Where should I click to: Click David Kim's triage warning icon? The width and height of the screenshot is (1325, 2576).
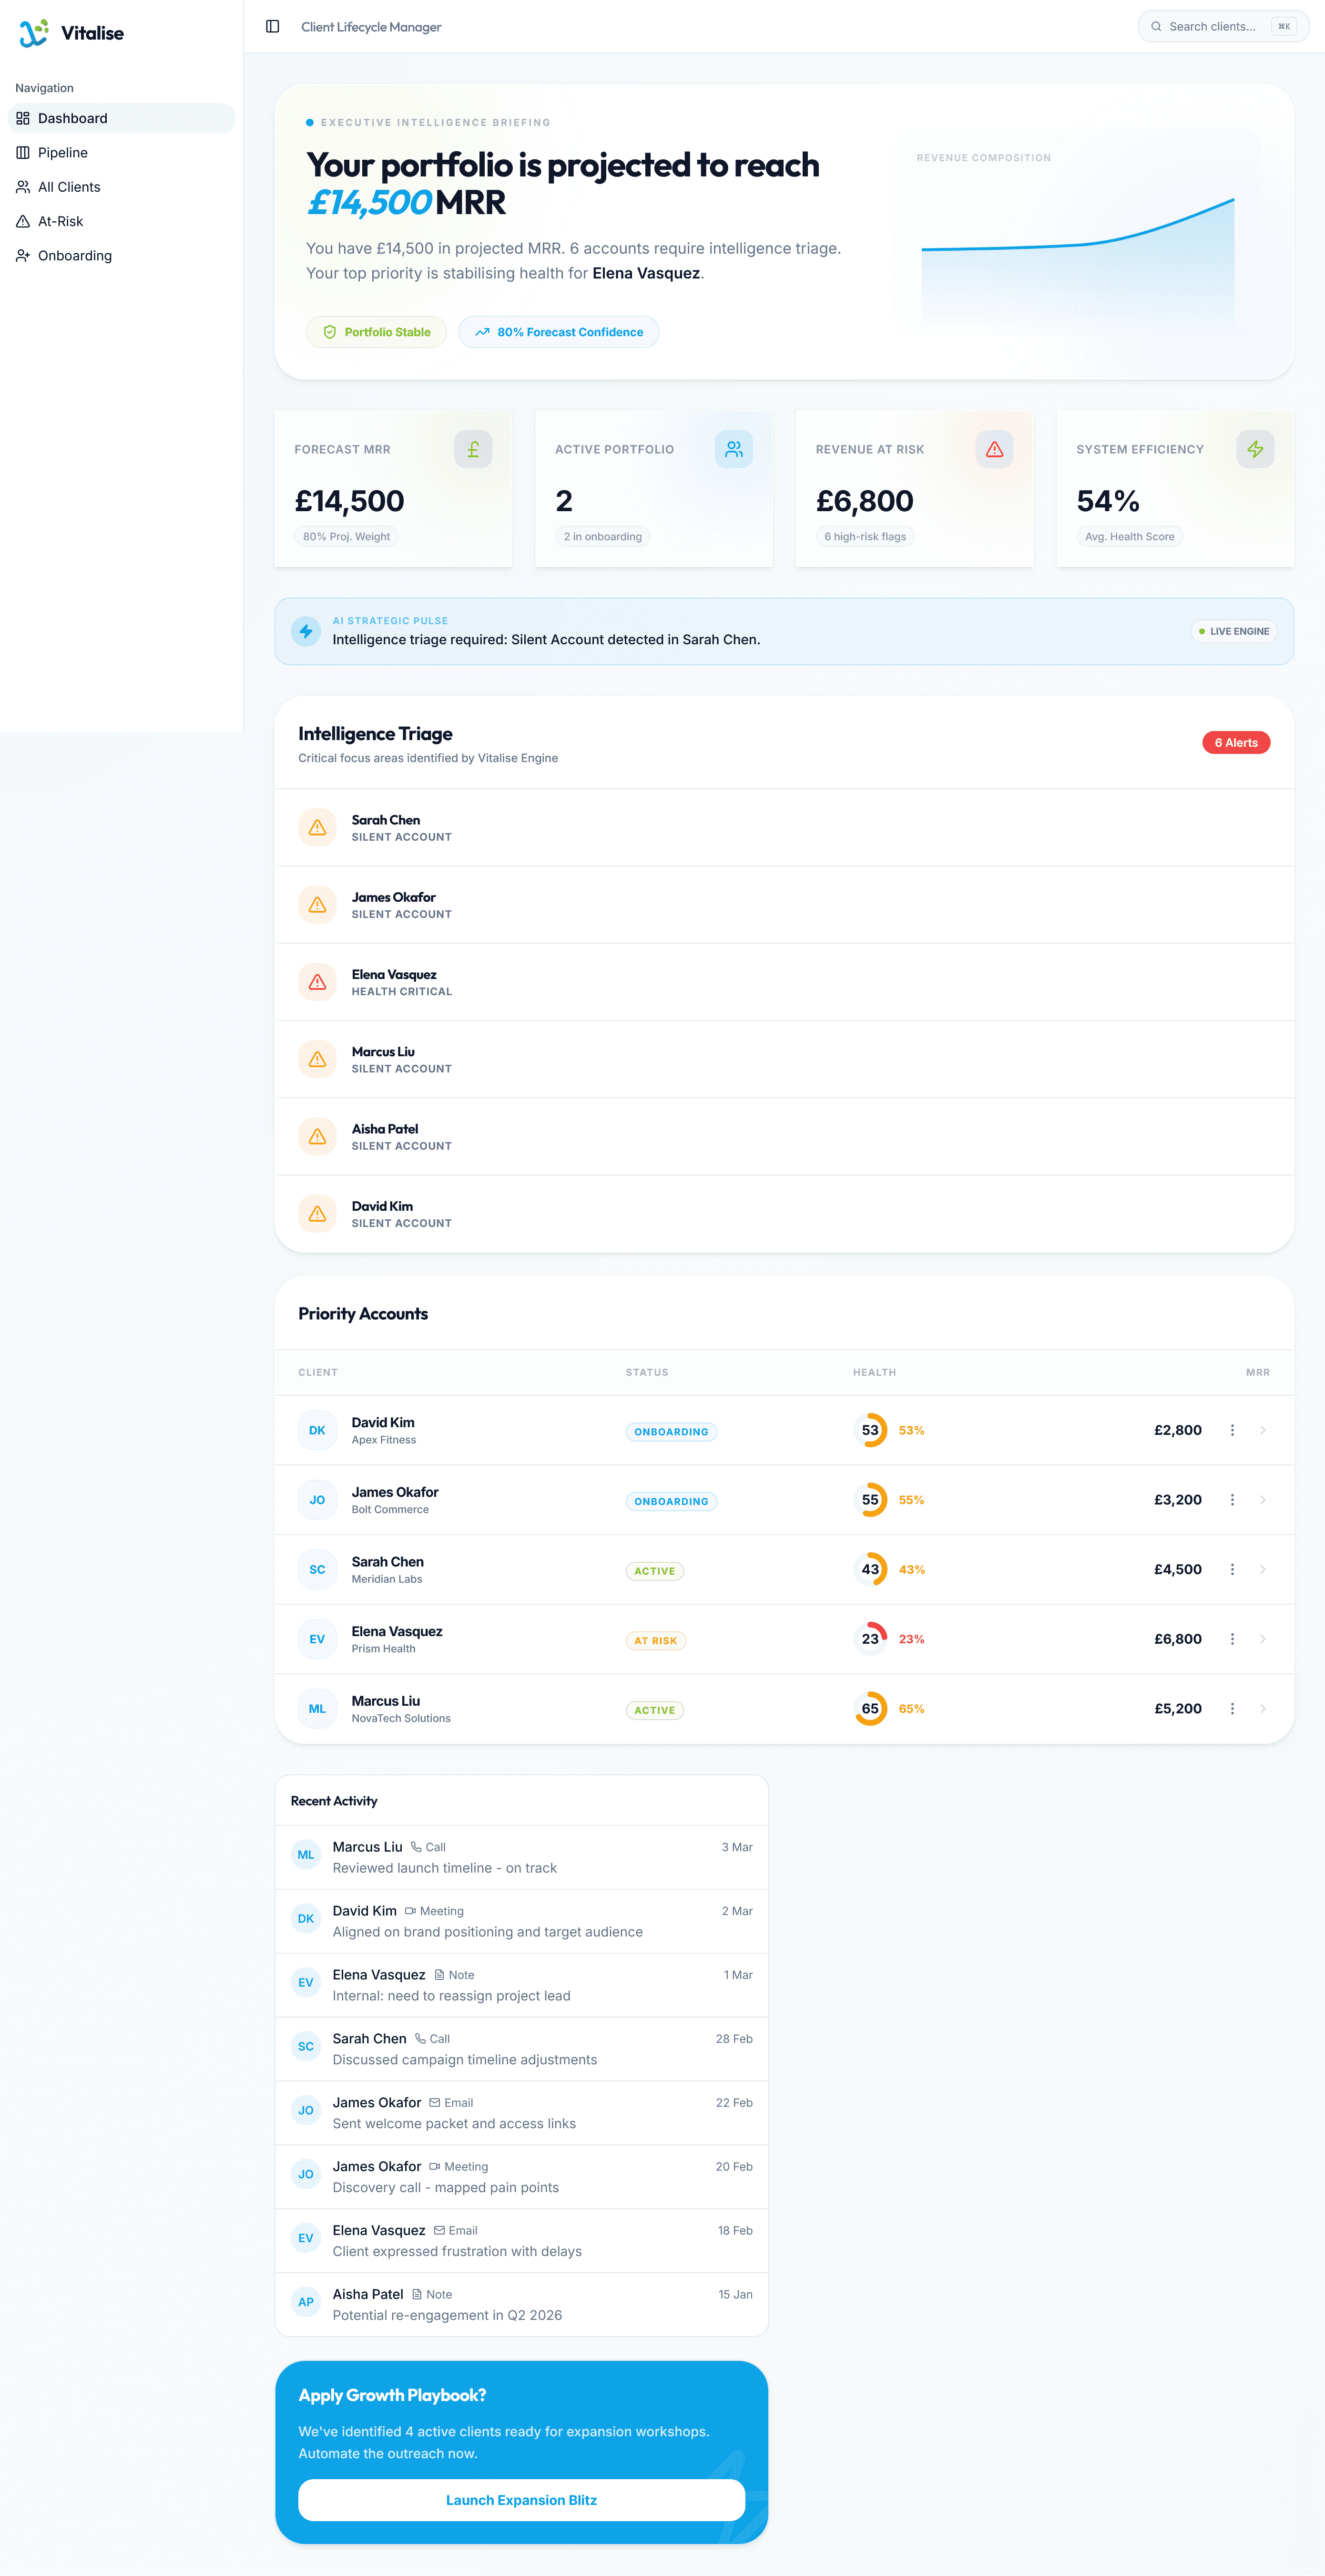pyautogui.click(x=317, y=1213)
